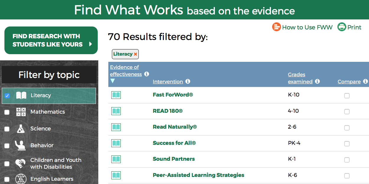This screenshot has height=184, width=369.
Task: Click the Print link text
Action: (354, 27)
